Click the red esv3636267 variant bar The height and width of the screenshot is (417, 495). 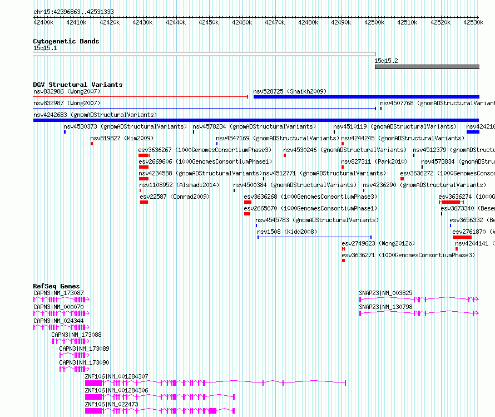coord(144,155)
